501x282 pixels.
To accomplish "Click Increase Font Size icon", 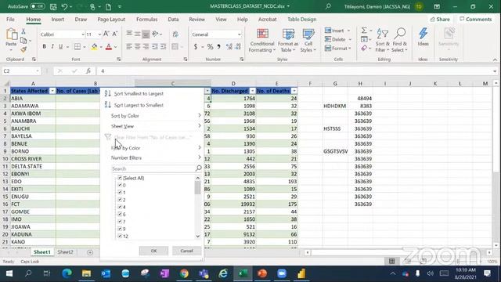I will click(106, 34).
